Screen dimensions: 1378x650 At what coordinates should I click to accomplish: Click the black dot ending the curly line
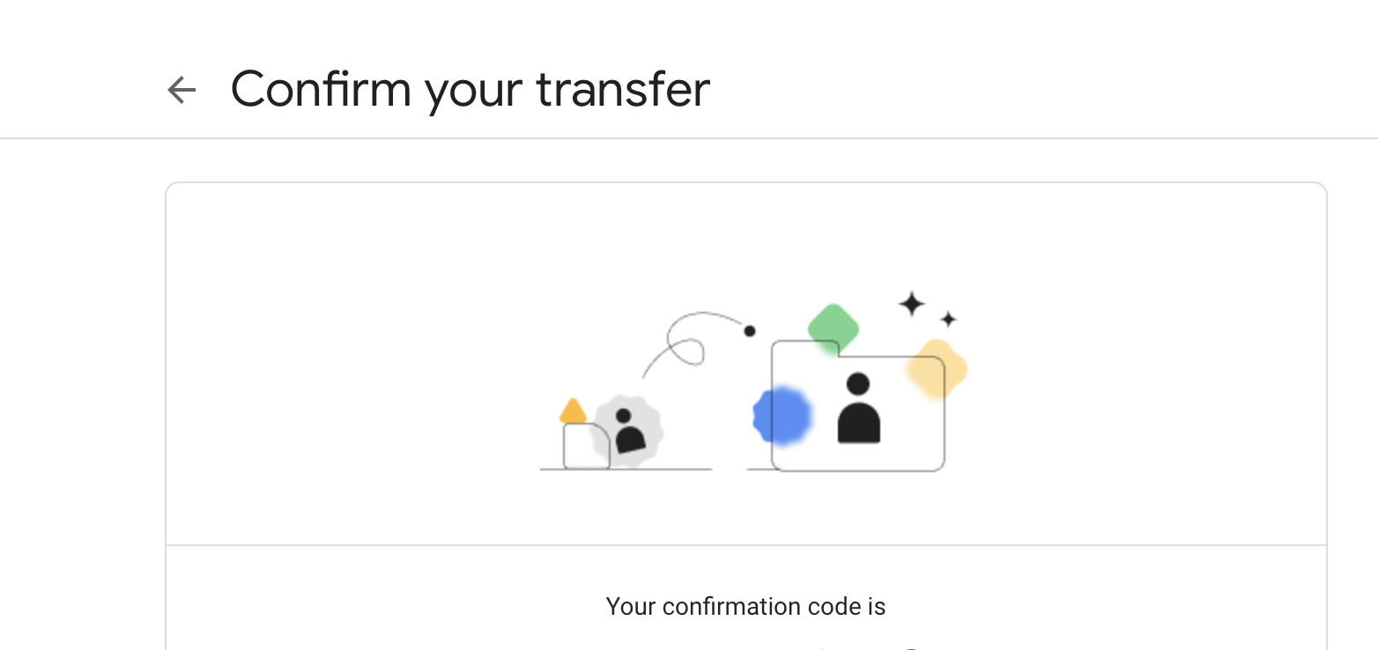[750, 331]
